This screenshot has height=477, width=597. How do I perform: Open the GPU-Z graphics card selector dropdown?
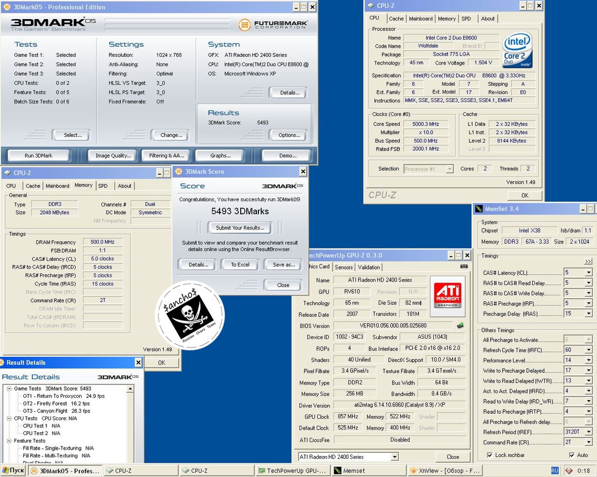coord(394,457)
